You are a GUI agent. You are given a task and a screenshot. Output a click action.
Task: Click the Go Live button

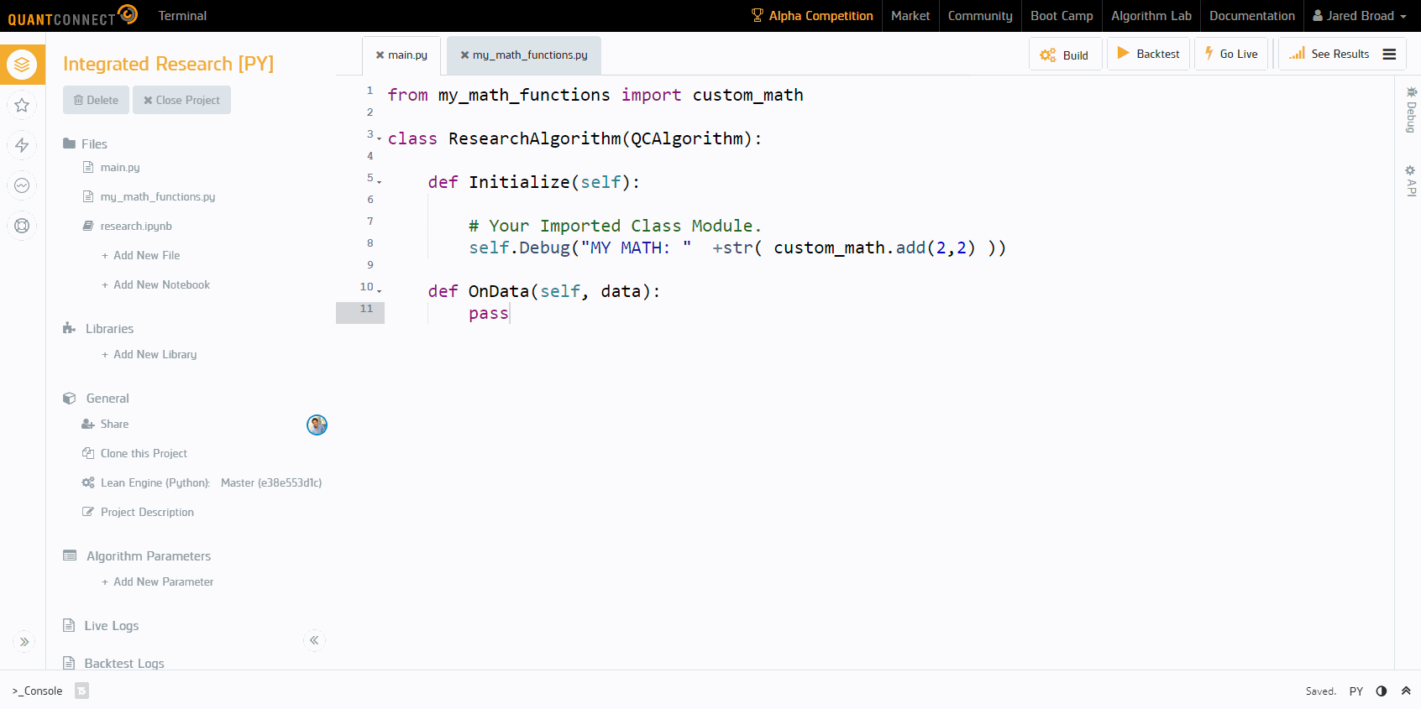point(1231,54)
